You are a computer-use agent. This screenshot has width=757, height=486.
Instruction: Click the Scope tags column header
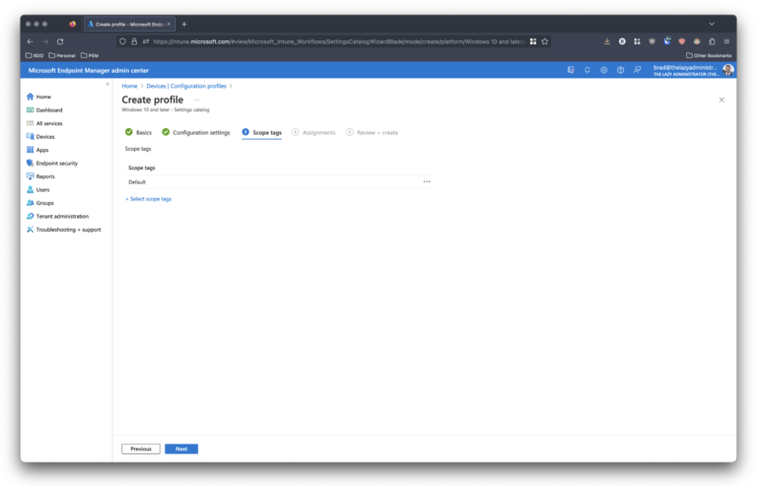pos(142,168)
